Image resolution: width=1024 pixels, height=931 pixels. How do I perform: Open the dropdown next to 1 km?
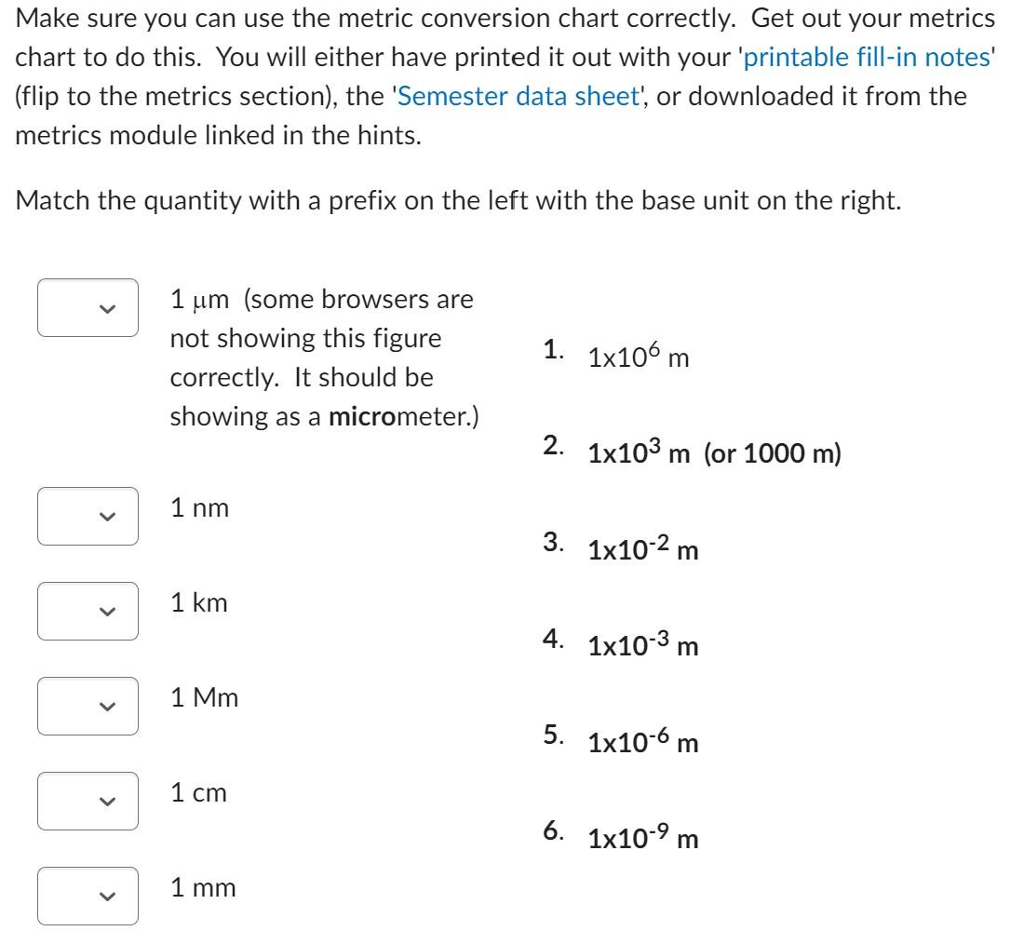pos(88,610)
